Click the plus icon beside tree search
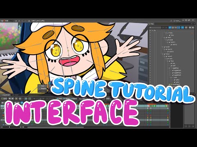The width and height of the screenshot is (197, 147). pyautogui.click(x=163, y=27)
